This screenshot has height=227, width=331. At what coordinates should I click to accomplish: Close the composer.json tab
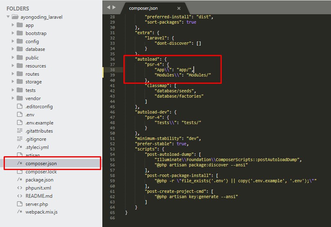pos(179,8)
